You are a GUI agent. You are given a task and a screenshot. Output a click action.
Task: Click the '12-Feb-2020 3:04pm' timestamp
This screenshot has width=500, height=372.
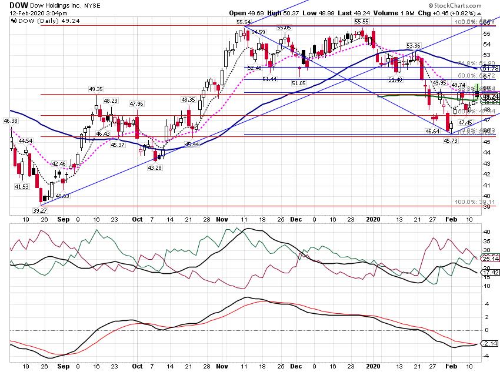click(x=39, y=14)
